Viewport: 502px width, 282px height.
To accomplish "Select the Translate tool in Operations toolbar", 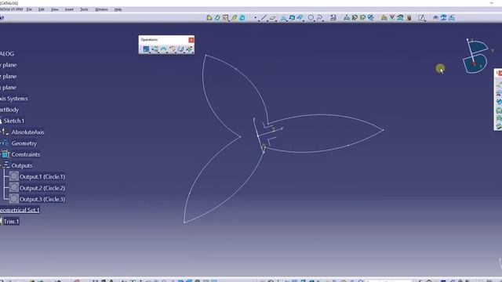I will pyautogui.click(x=181, y=49).
